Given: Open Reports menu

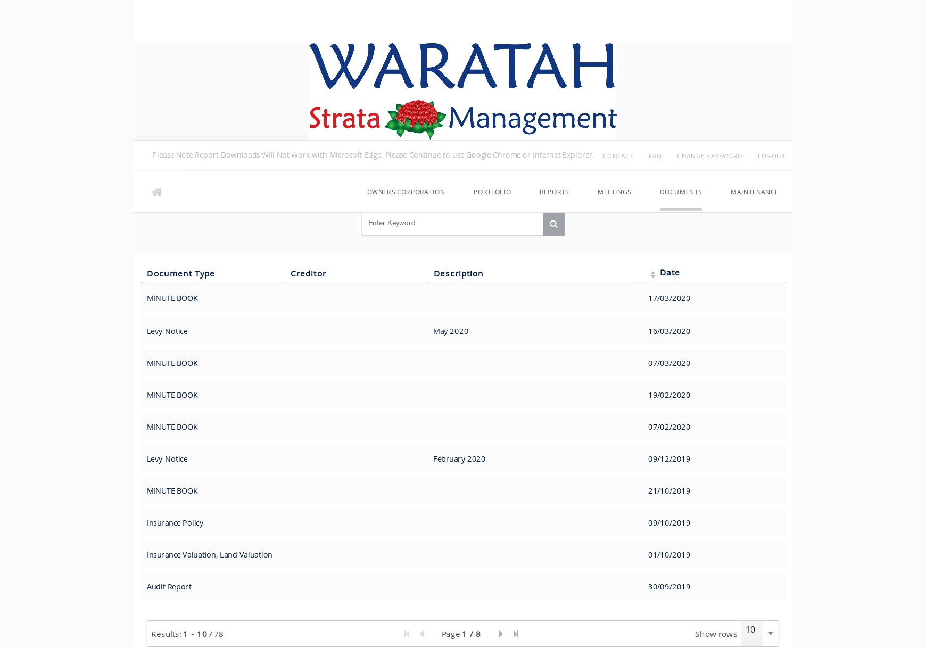Looking at the screenshot, I should 554,192.
